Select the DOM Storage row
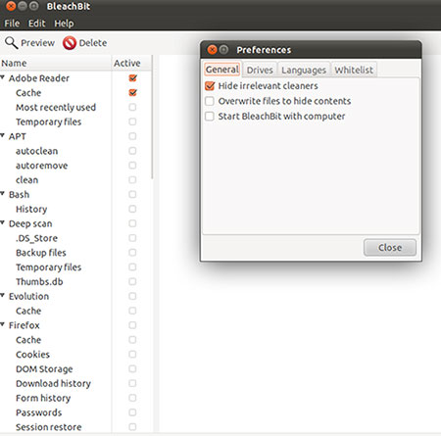The height and width of the screenshot is (436, 441). [x=75, y=368]
